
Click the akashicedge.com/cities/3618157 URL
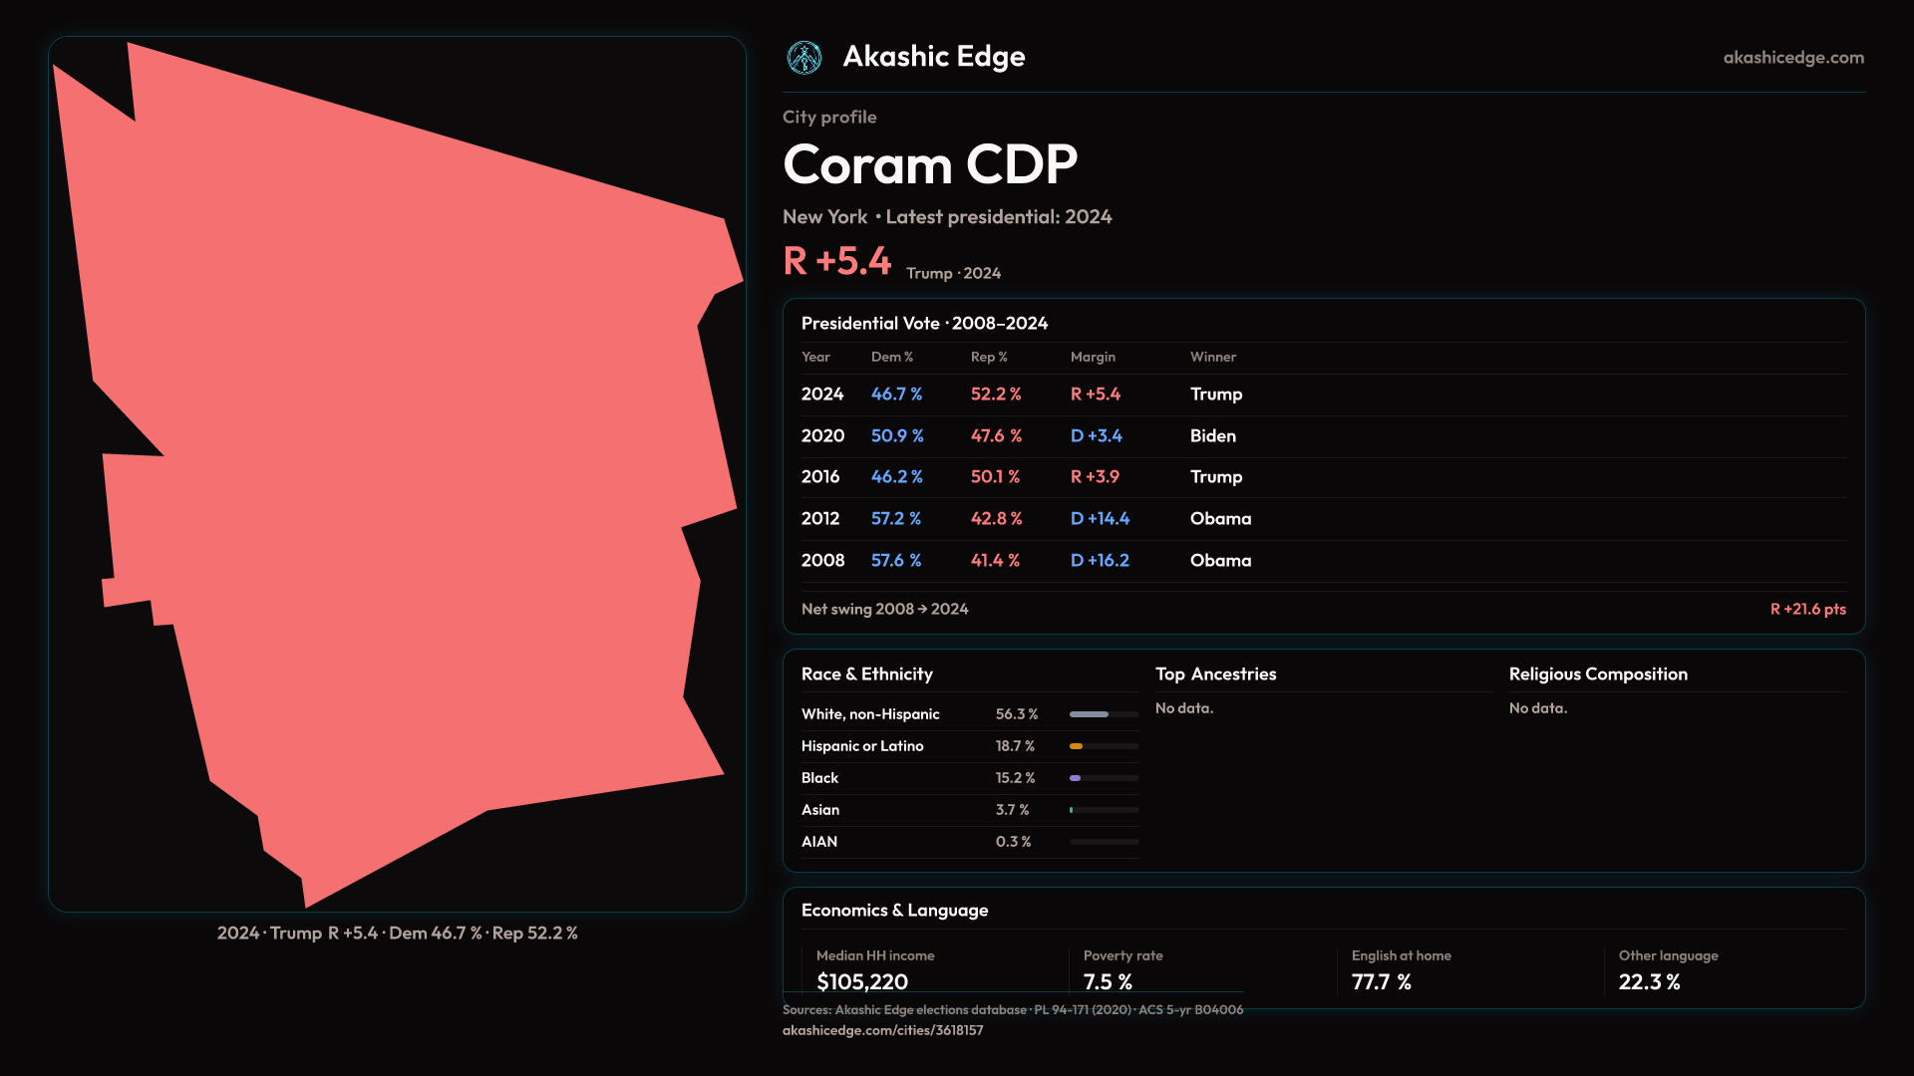882,1030
